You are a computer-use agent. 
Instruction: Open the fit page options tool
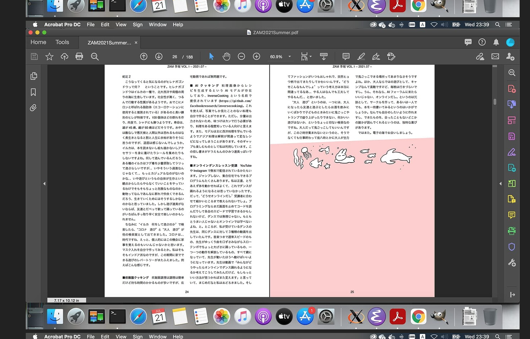coord(306,57)
